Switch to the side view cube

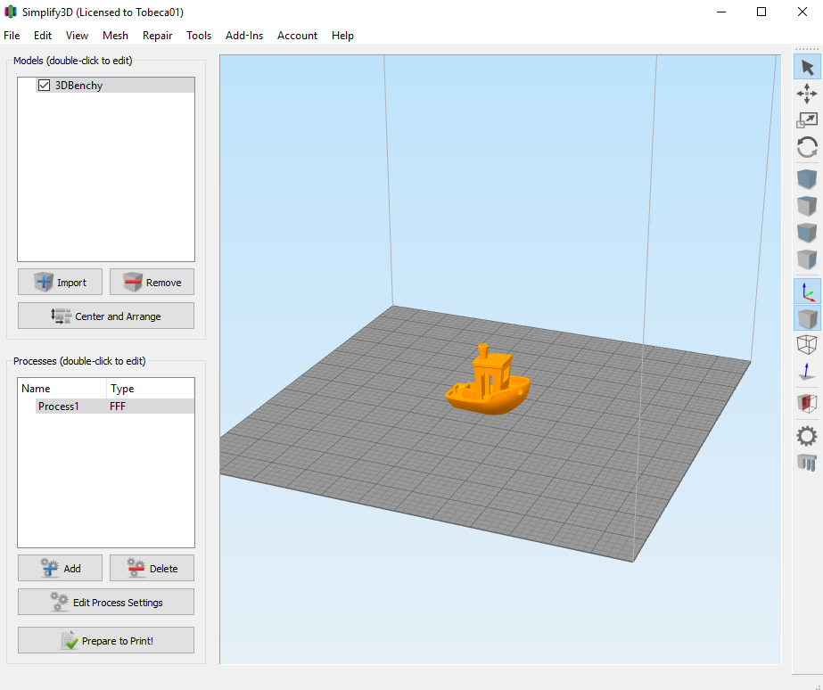point(807,259)
